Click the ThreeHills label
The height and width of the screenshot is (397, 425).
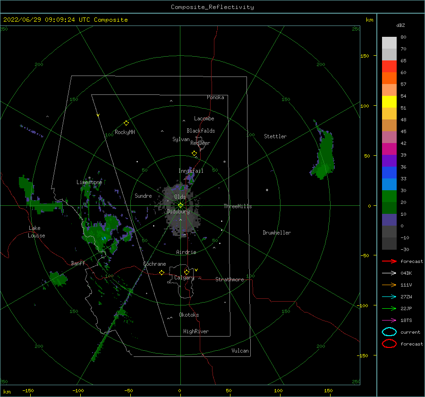238,206
